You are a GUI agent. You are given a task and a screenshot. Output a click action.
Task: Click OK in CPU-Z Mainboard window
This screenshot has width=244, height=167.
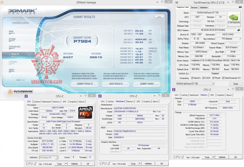pos(162,164)
